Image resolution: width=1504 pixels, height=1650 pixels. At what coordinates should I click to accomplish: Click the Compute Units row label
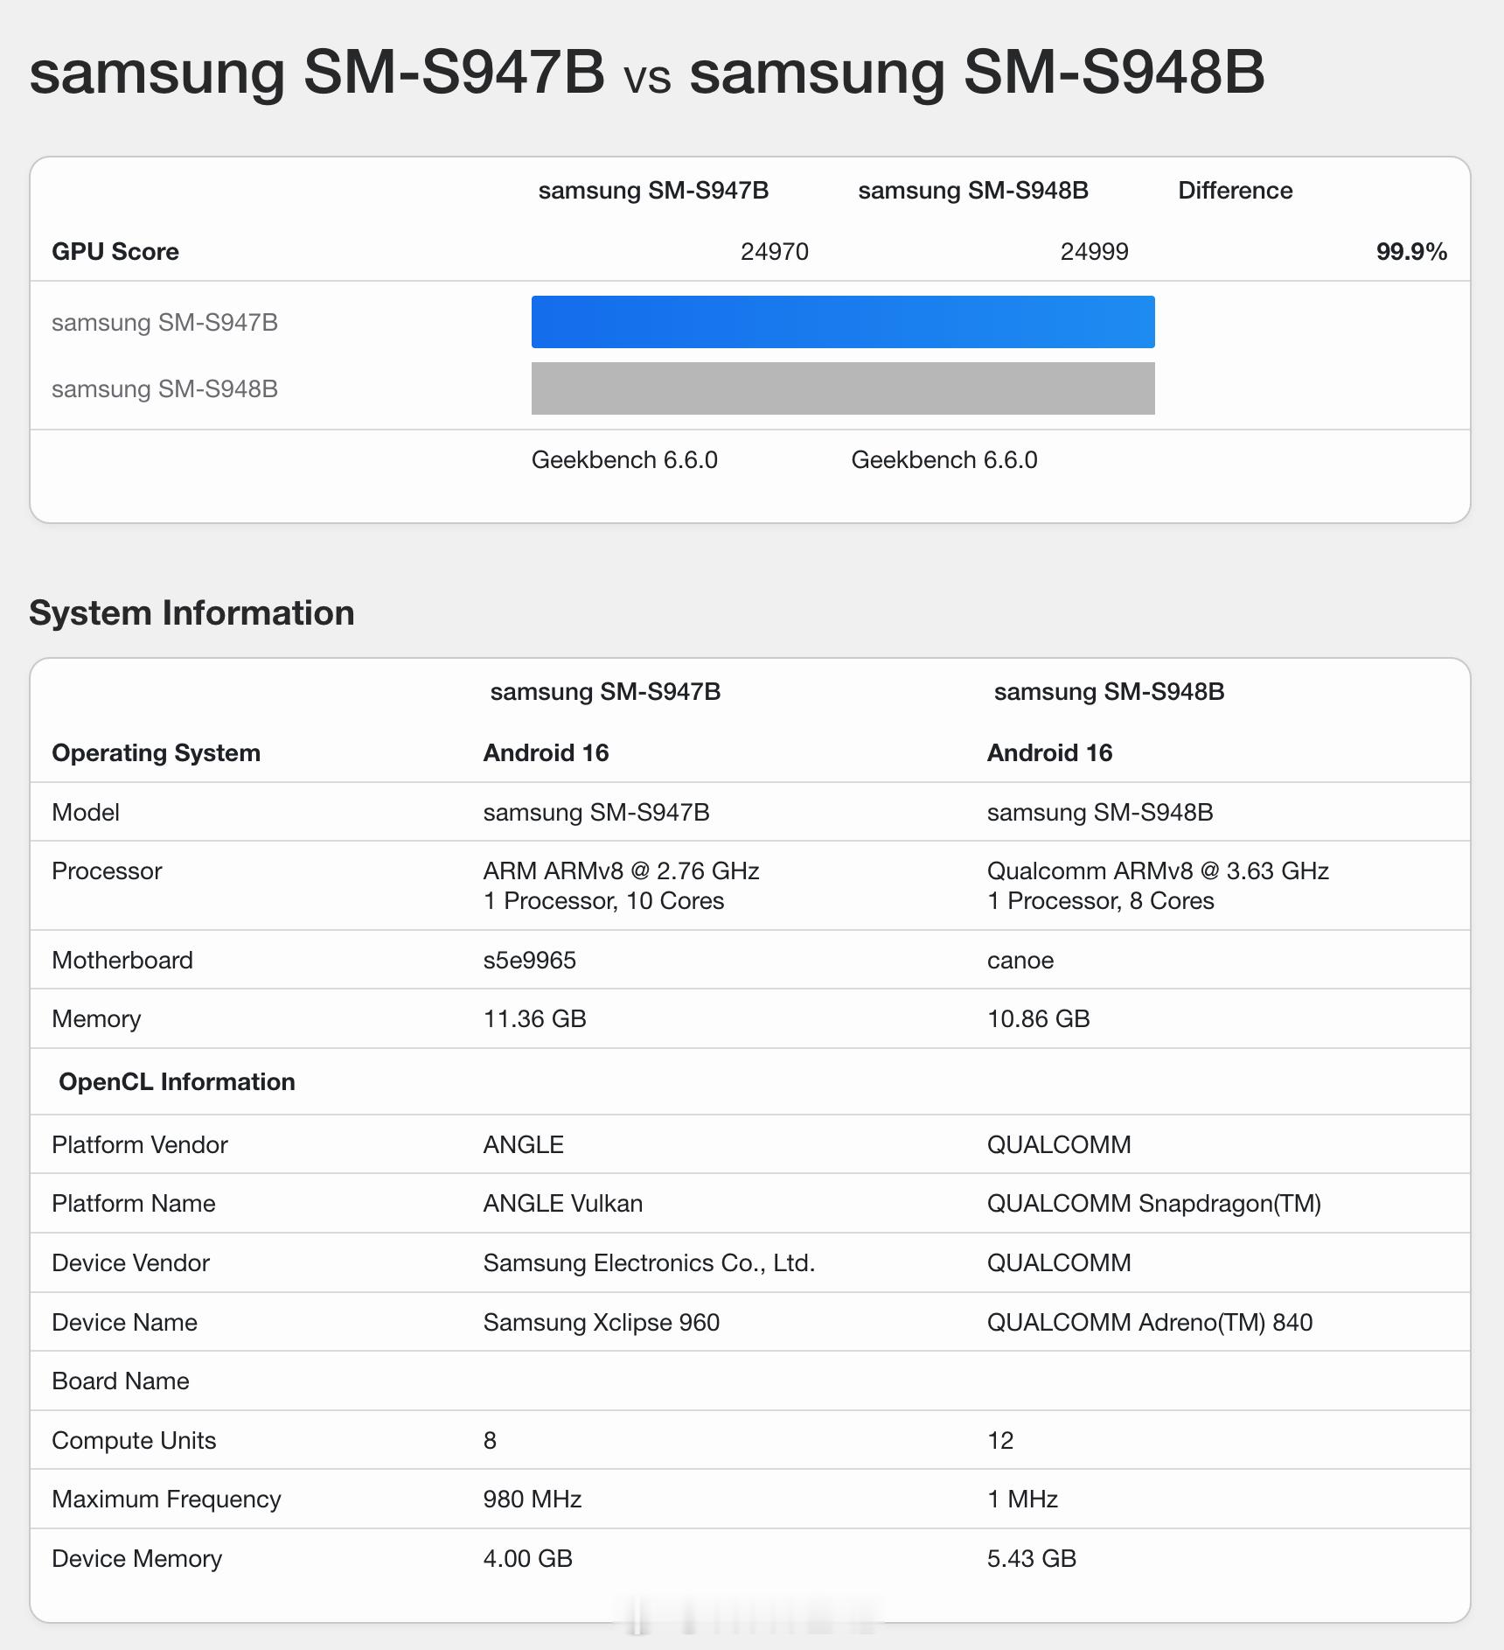[134, 1441]
